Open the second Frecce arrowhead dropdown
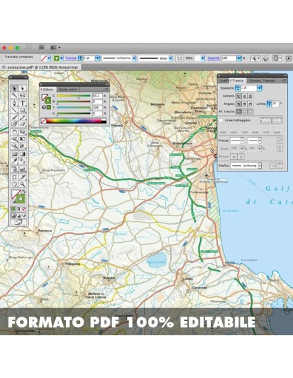Viewport: 293px width, 378px height. tap(260, 140)
